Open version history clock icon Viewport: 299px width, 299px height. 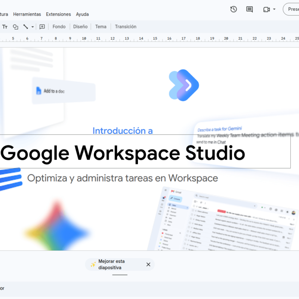(x=234, y=9)
